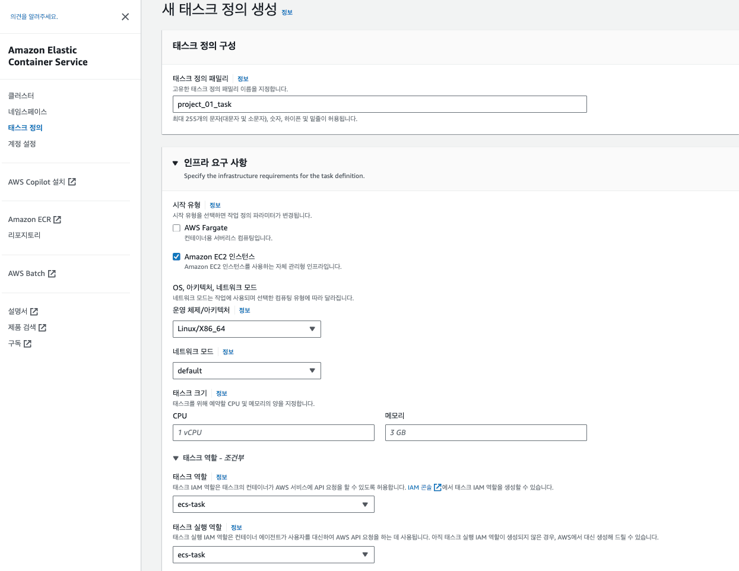Screen dimensions: 739x571
Task: Click external link icon next to Amazon ECR
Action: 58,220
